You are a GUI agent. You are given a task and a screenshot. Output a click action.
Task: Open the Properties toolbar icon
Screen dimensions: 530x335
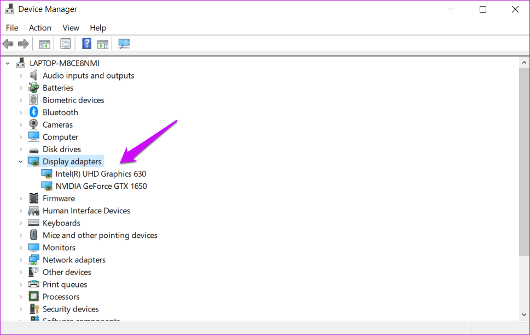pos(66,44)
